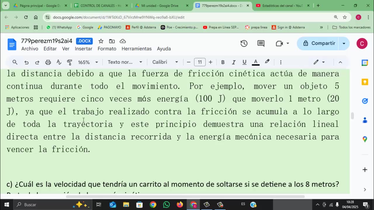Viewport: 374px width, 210px height.
Task: Open the Herramientas menu
Action: (x=136, y=49)
